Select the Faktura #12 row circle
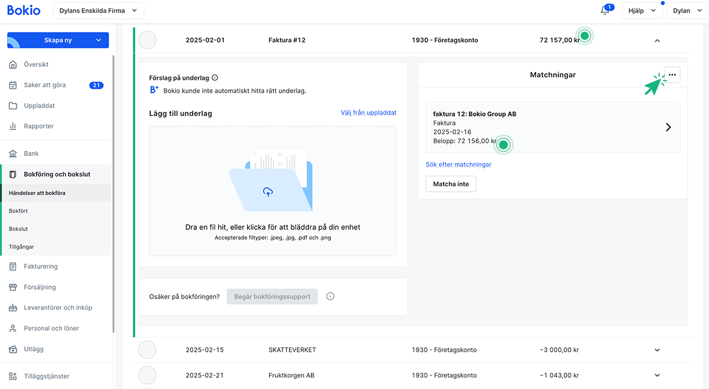The image size is (709, 389). 147,40
